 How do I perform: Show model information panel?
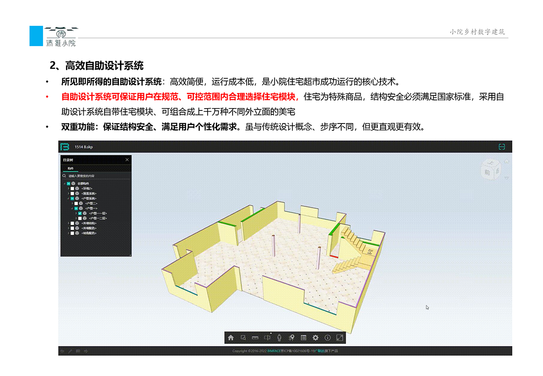[x=328, y=338]
